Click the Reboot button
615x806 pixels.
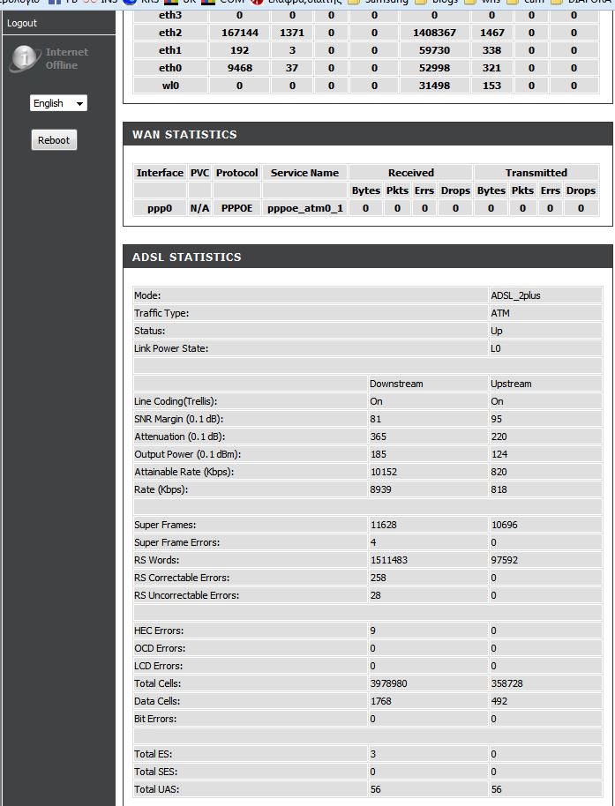[54, 140]
